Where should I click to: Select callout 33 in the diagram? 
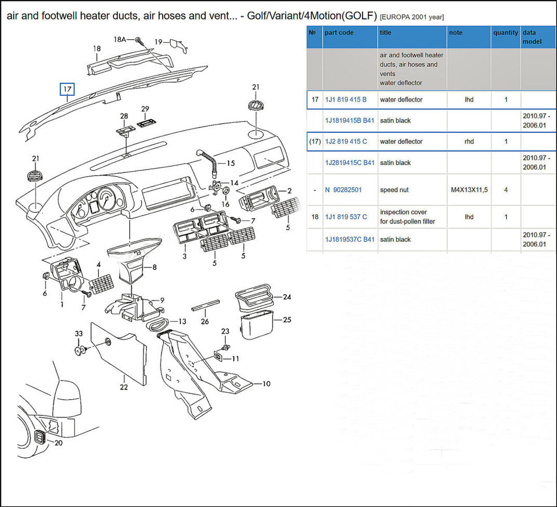pyautogui.click(x=78, y=334)
